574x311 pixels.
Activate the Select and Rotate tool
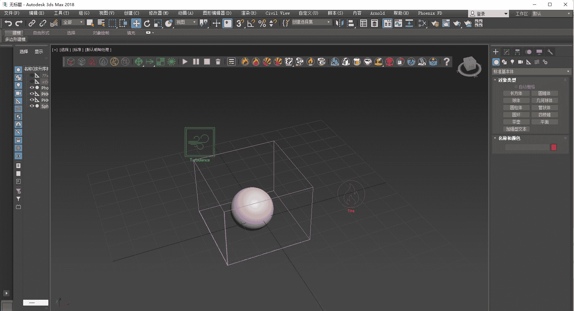click(147, 23)
